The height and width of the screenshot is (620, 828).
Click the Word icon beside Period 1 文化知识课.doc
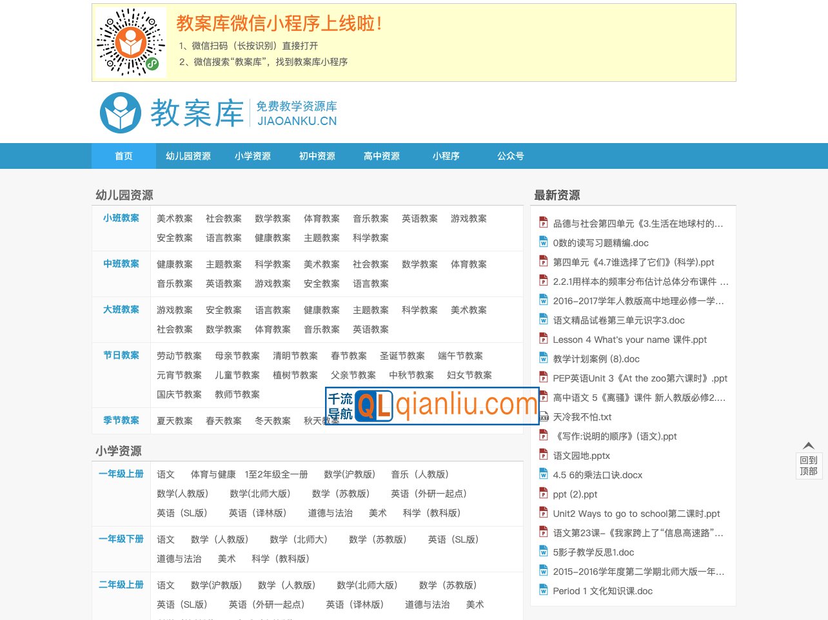click(x=543, y=590)
